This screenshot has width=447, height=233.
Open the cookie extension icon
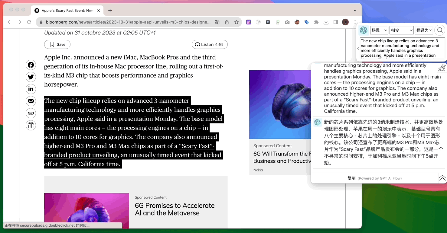coord(297,22)
